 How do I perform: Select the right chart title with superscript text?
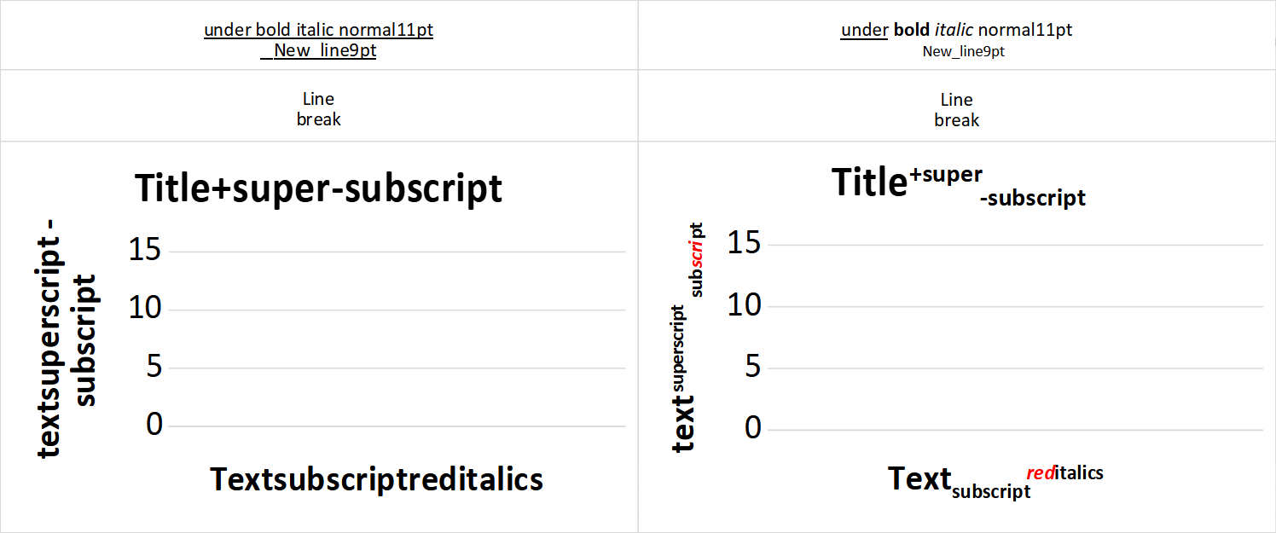pyautogui.click(x=957, y=185)
